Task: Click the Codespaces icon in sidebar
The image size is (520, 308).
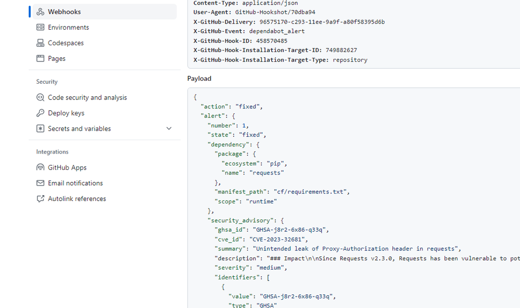Action: coord(40,43)
